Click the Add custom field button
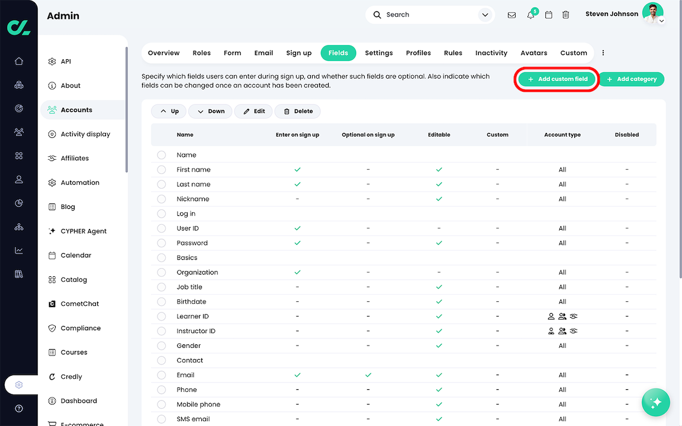This screenshot has width=682, height=426. point(557,79)
